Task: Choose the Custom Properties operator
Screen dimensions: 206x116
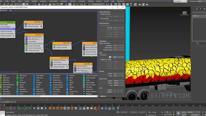Action: pos(90,76)
